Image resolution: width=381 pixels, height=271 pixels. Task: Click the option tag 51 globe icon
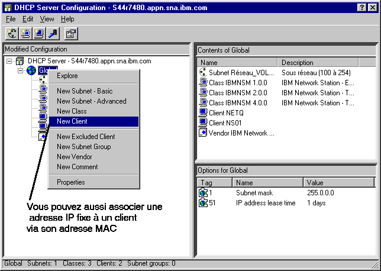point(203,203)
